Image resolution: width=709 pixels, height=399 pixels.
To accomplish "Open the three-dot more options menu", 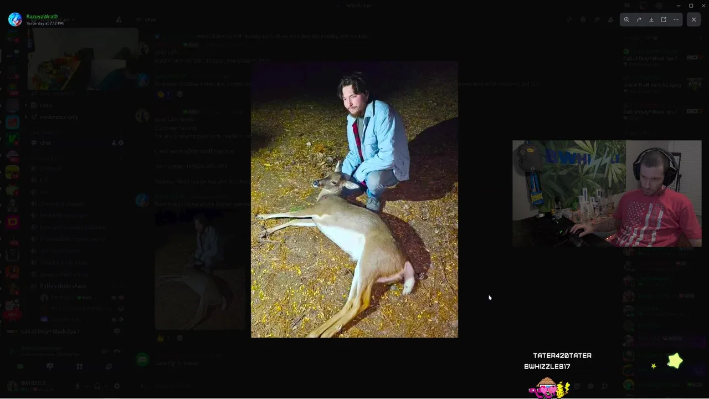I will pyautogui.click(x=676, y=19).
